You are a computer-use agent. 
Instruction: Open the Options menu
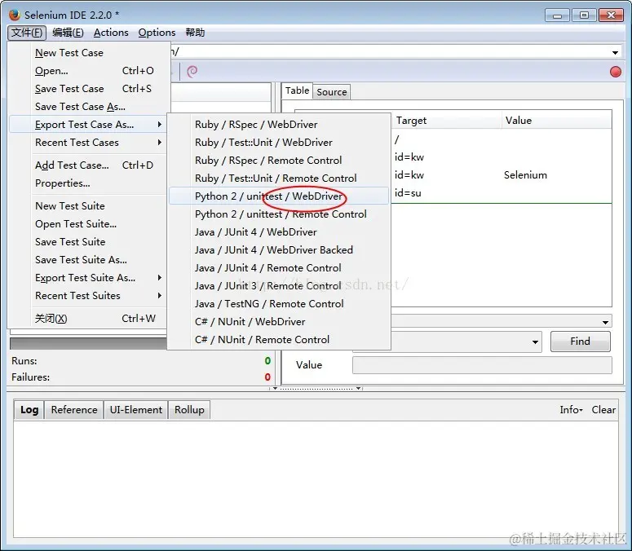pos(157,33)
